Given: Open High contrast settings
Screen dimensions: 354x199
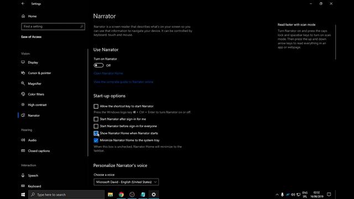Looking at the screenshot, I should (x=37, y=105).
